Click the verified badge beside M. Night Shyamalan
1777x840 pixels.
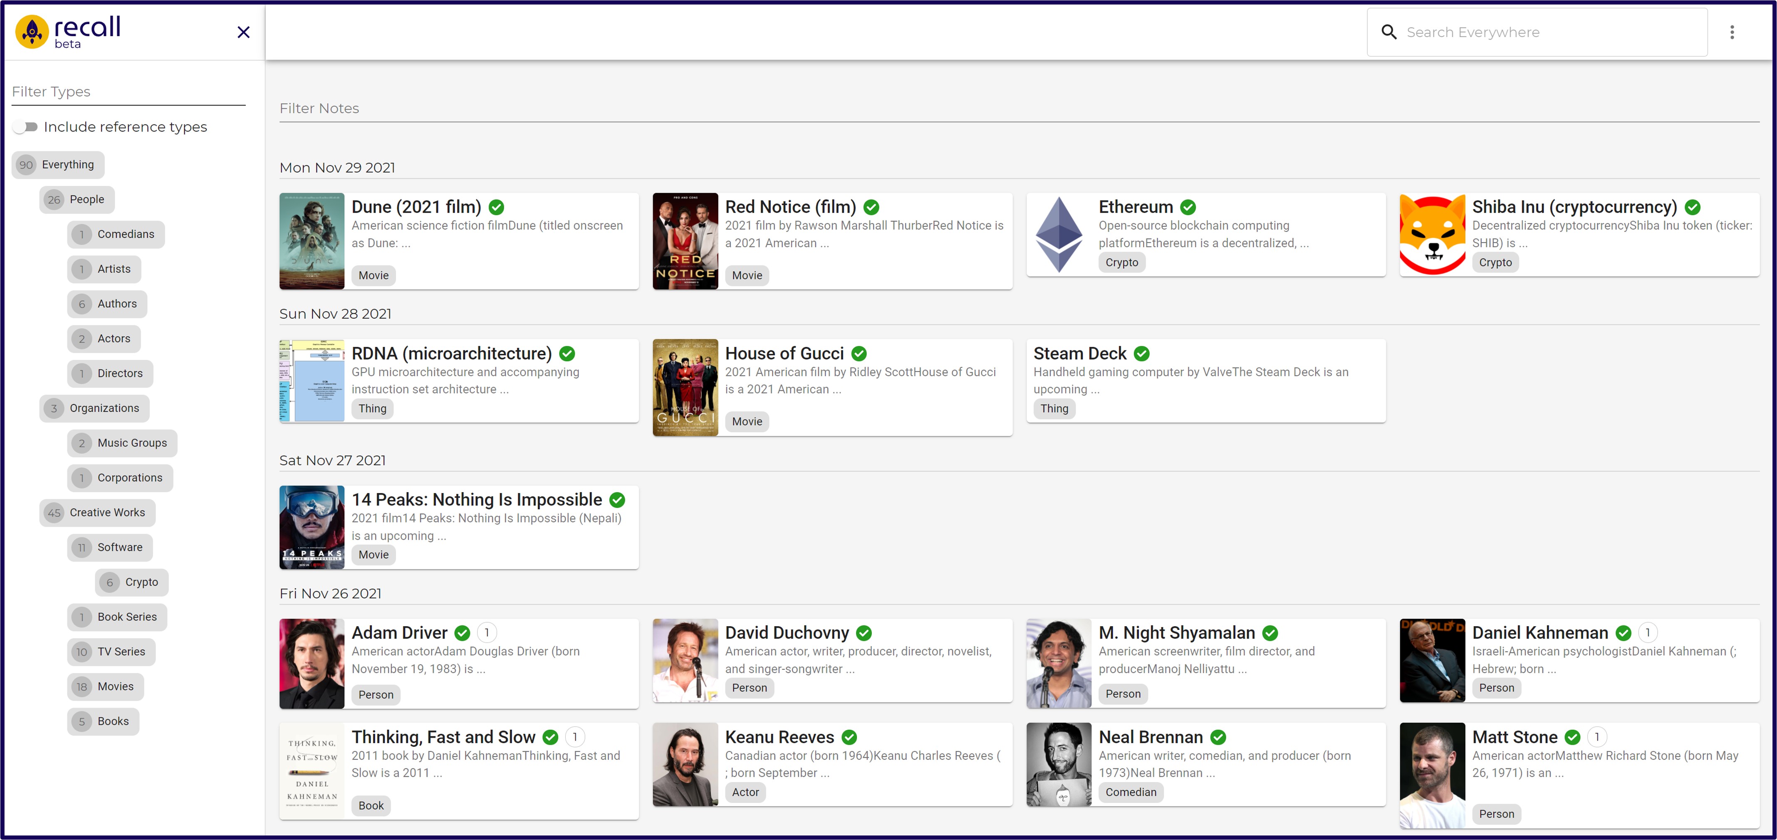coord(1270,633)
